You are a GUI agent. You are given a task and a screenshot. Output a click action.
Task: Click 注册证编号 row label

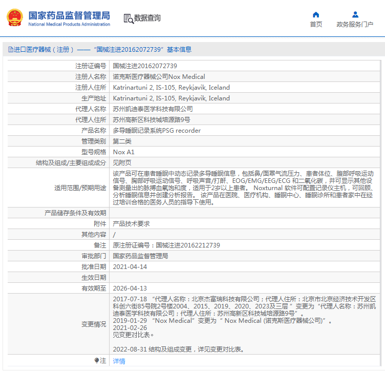[91, 66]
